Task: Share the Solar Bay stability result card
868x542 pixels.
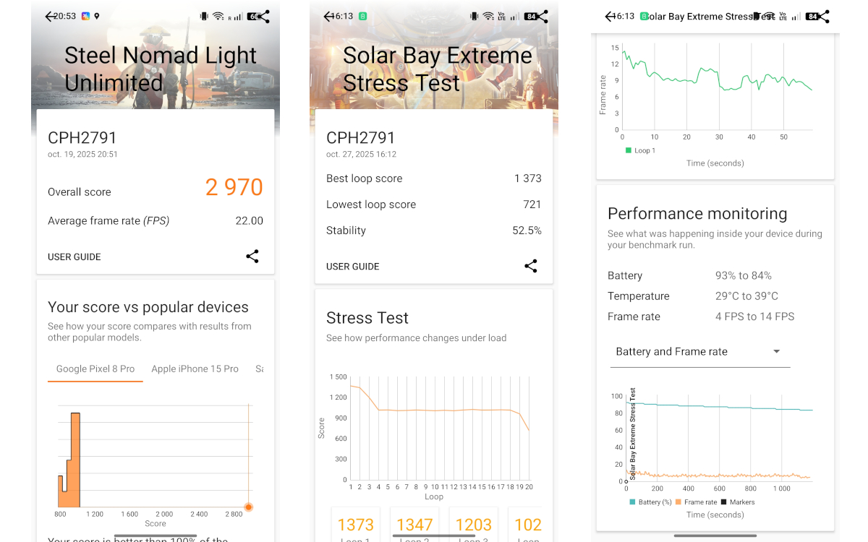Action: click(x=530, y=266)
